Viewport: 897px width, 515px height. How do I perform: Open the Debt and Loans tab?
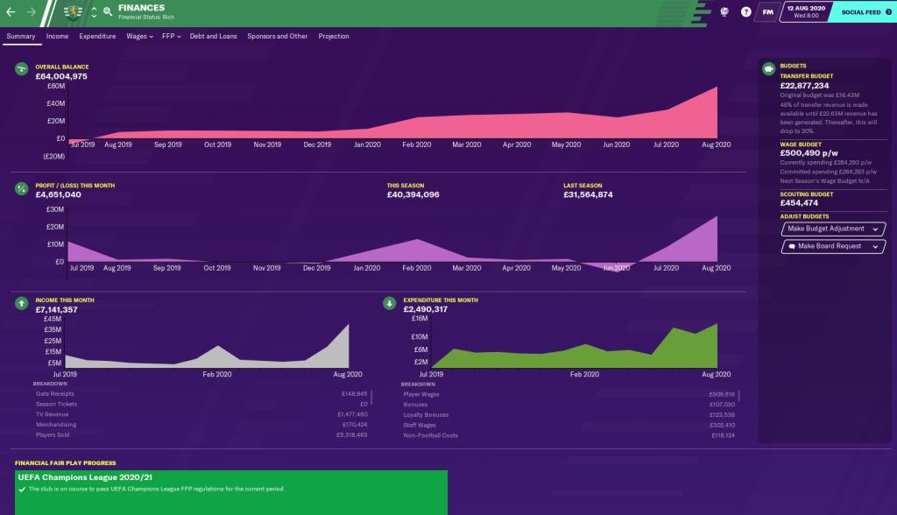[x=215, y=37]
